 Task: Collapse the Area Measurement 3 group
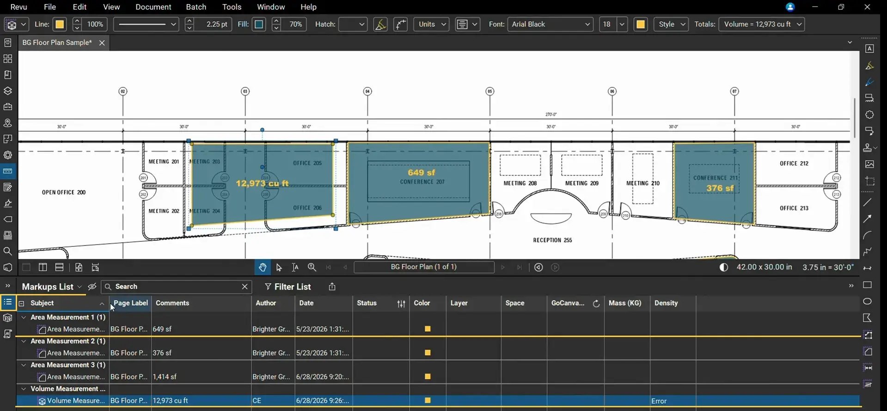tap(24, 365)
